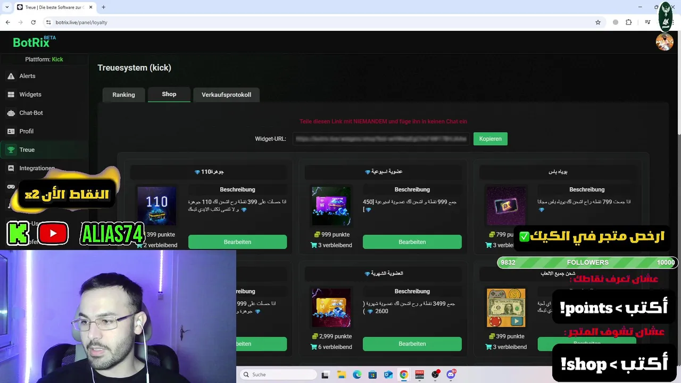Click the red NIEMANDEM warning text
Screen dimensions: 681x383
[x=383, y=121]
